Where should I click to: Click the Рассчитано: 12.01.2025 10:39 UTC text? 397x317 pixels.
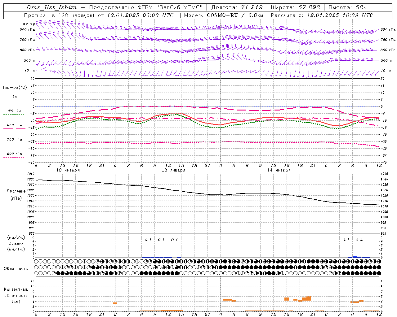pos(322,15)
